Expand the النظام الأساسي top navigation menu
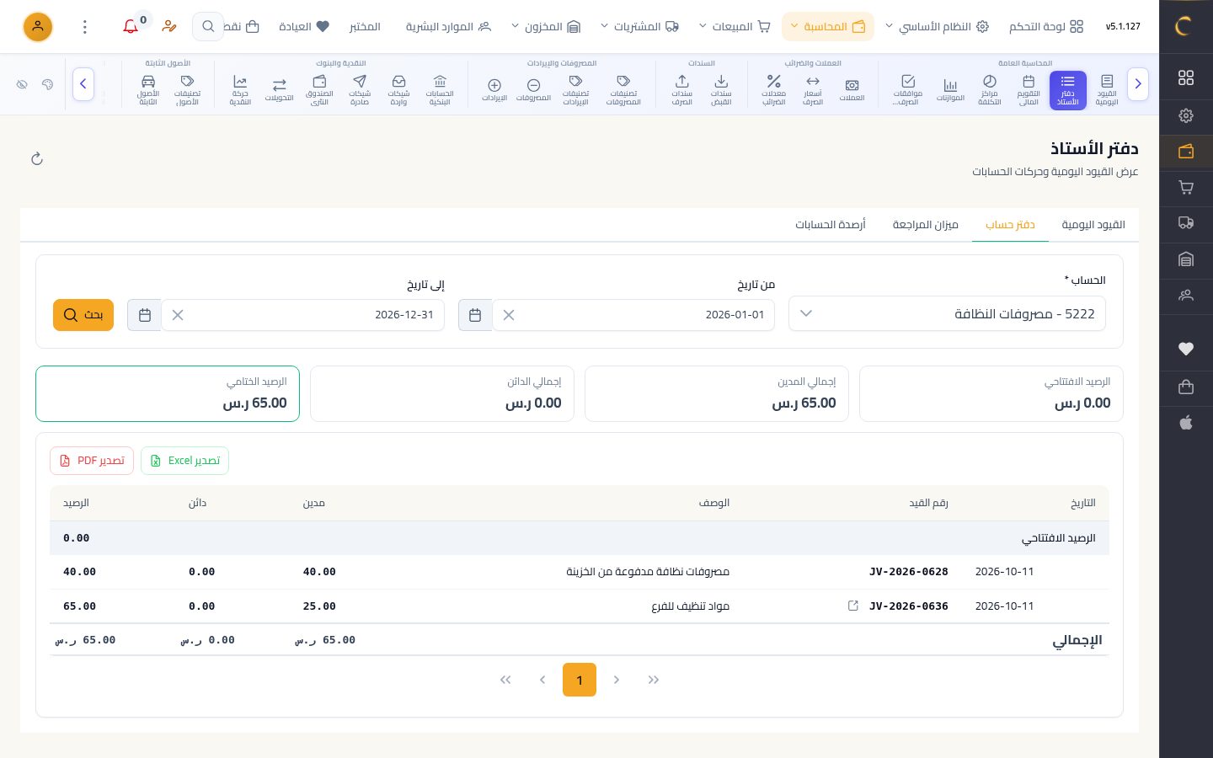The image size is (1213, 758). click(937, 27)
